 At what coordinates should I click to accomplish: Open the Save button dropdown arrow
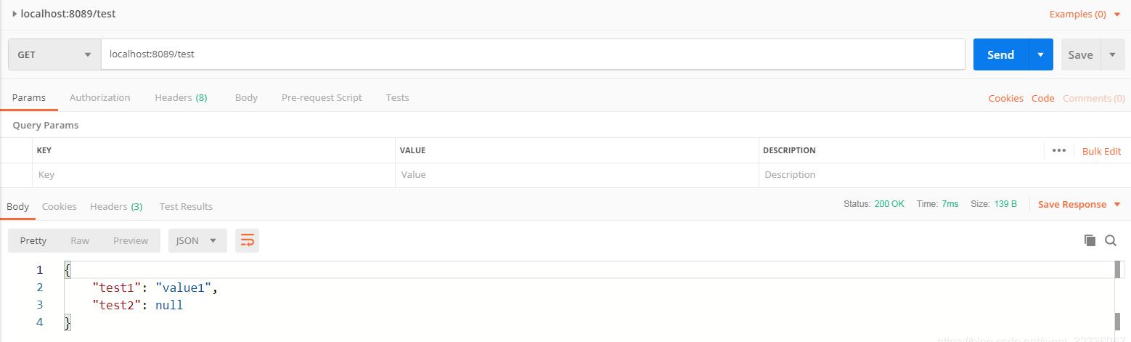pyautogui.click(x=1112, y=54)
